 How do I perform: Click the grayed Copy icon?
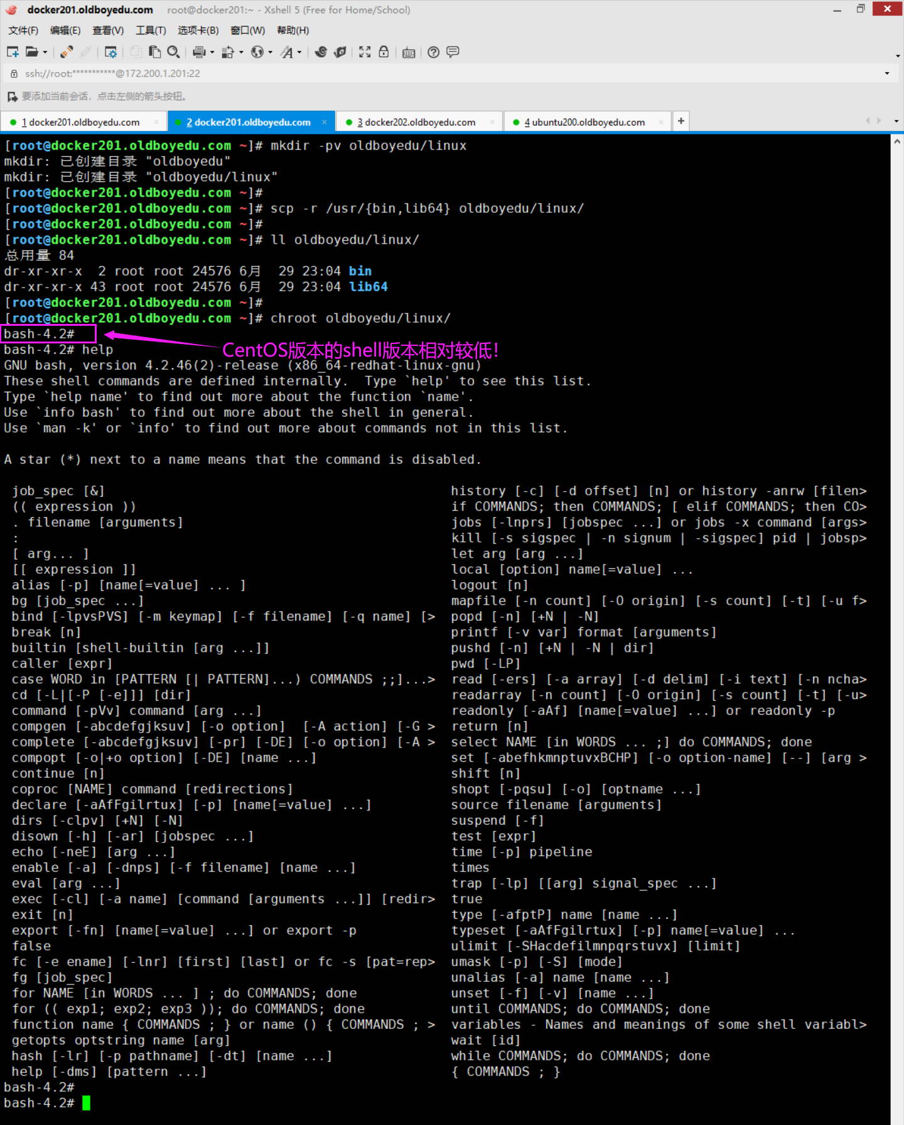tap(136, 52)
